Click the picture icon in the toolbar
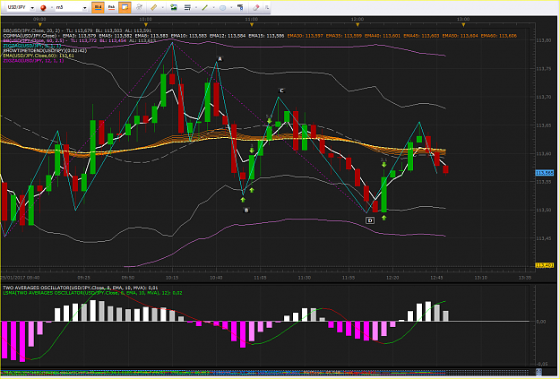 tap(174, 7)
